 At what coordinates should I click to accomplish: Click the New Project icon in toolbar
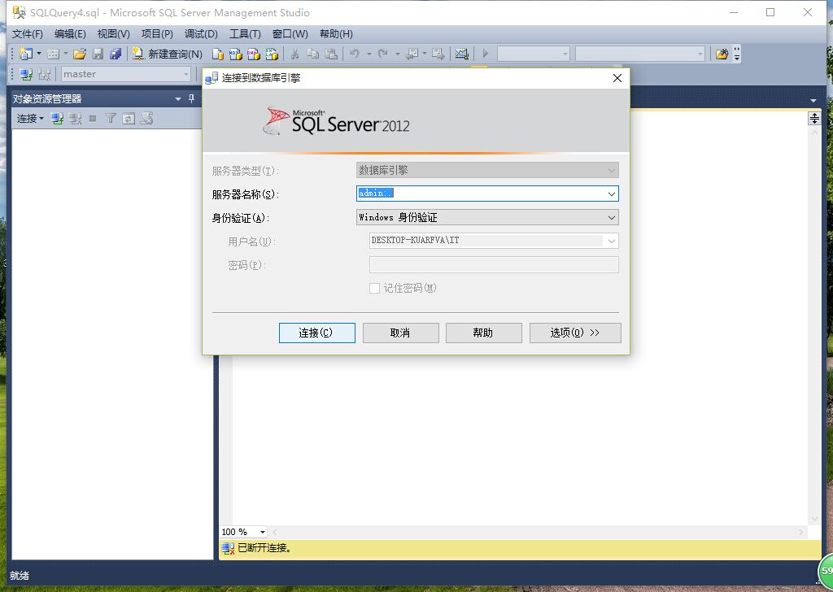click(25, 54)
